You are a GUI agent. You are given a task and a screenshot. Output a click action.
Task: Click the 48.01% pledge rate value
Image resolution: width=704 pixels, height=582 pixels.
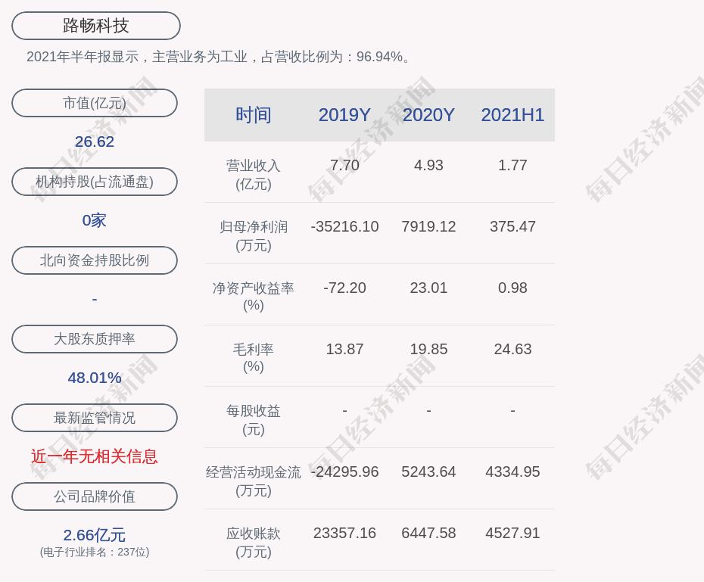(95, 378)
